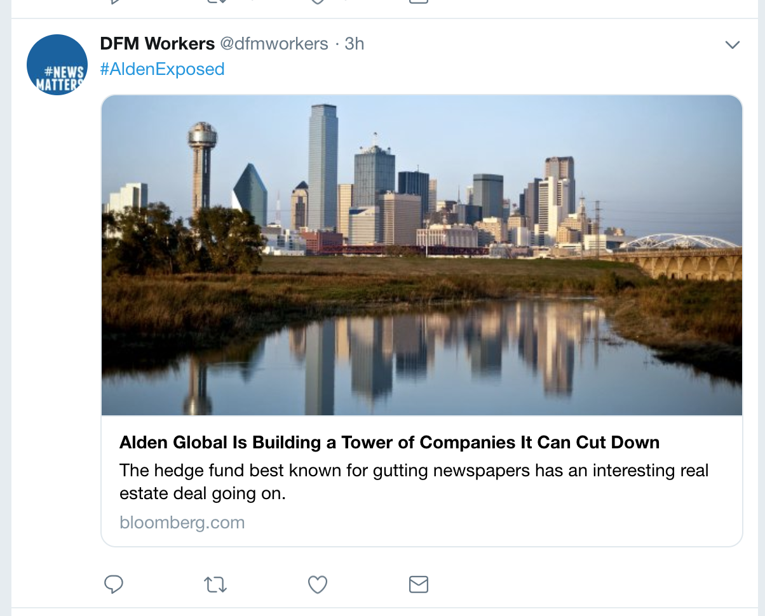Like the DFM Workers tweet
765x616 pixels.
click(317, 584)
